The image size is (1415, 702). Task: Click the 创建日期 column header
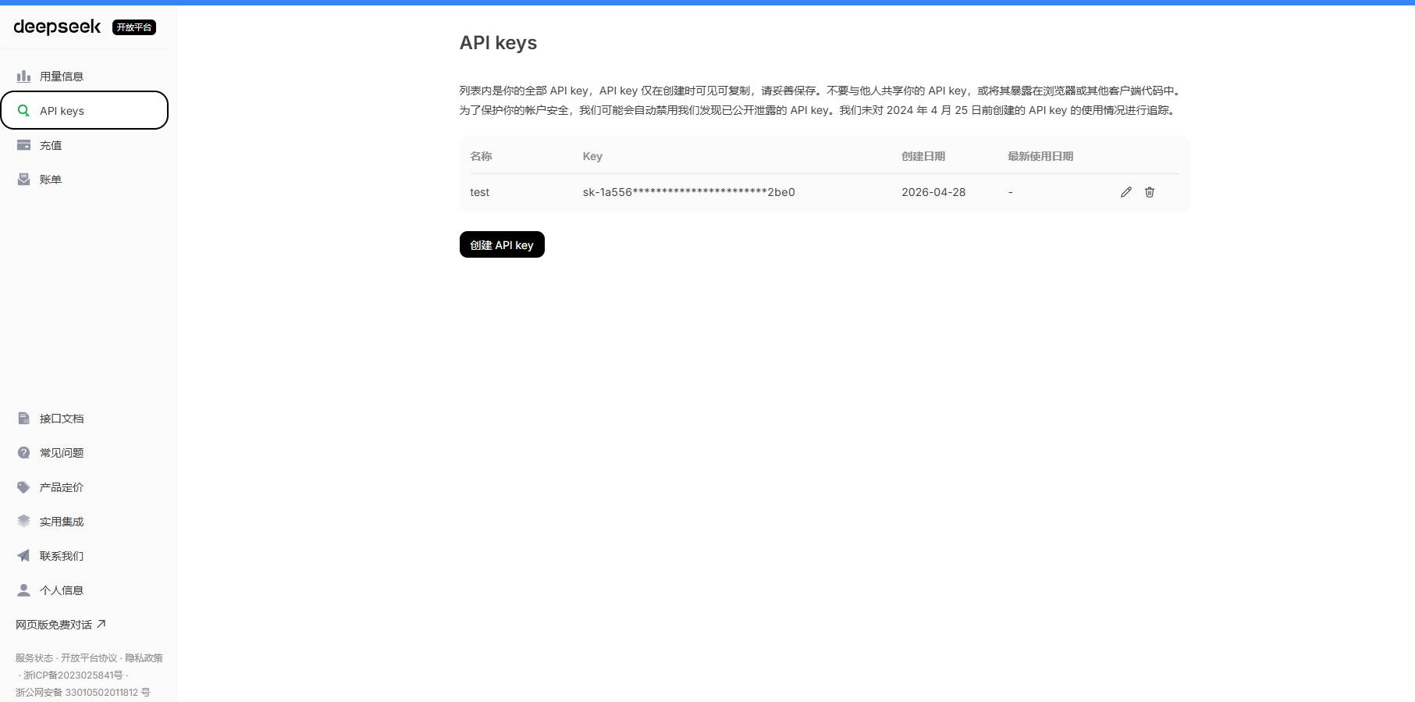(x=923, y=156)
